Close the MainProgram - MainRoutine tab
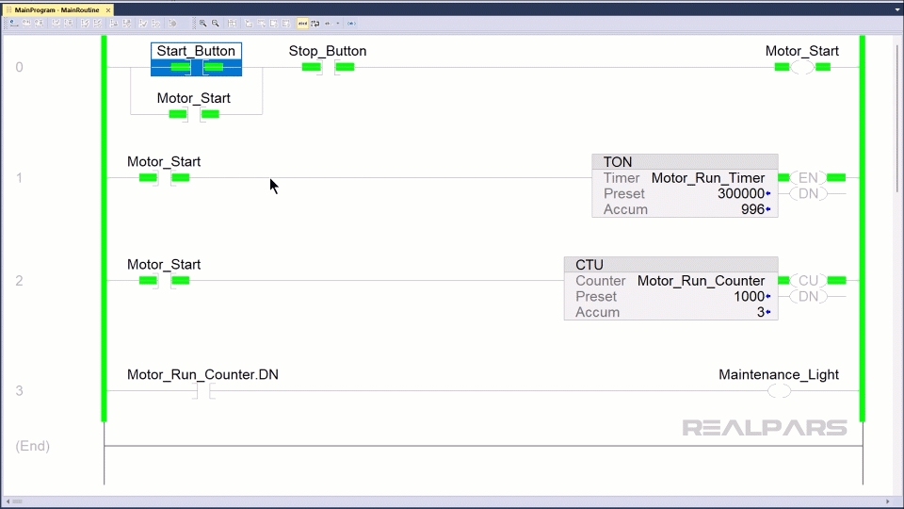 (107, 10)
